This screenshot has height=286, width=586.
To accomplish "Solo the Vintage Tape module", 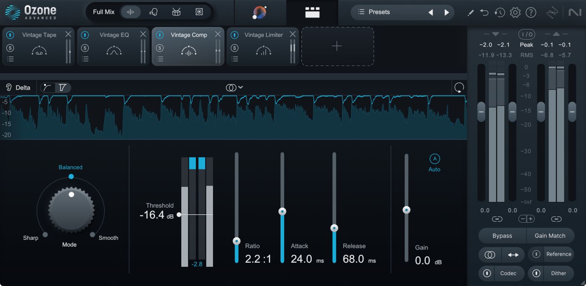I will 10,48.
